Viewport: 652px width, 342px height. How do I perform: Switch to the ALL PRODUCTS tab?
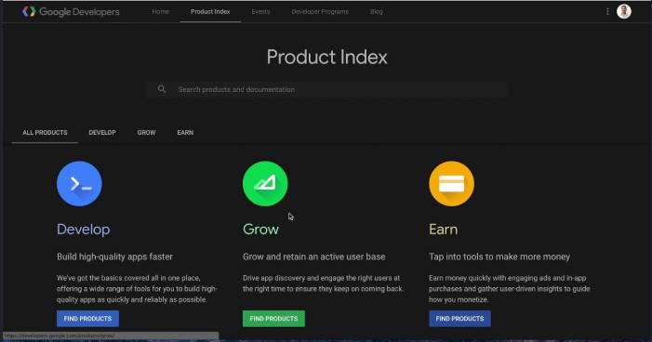(x=45, y=133)
